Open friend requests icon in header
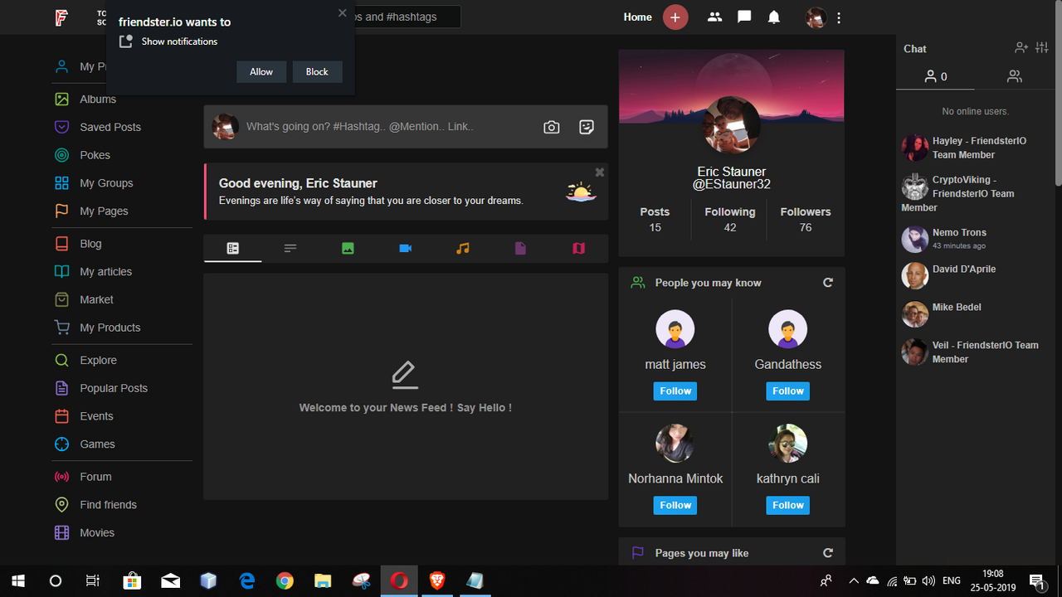The image size is (1062, 597). [714, 17]
